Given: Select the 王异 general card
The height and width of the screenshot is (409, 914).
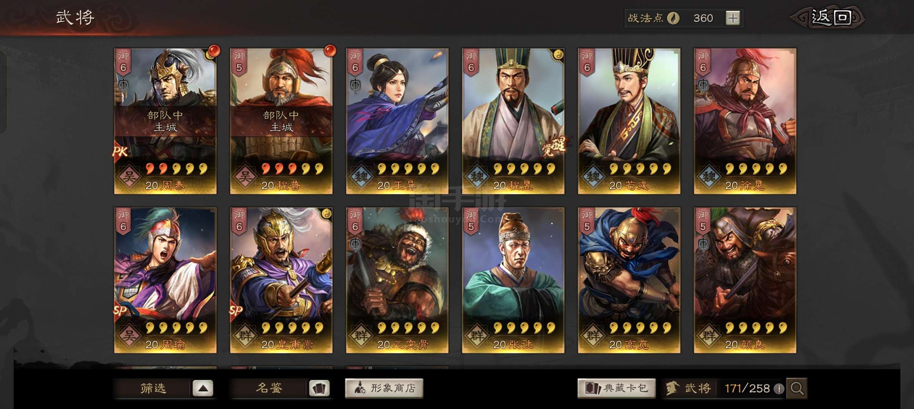Looking at the screenshot, I should tap(397, 121).
